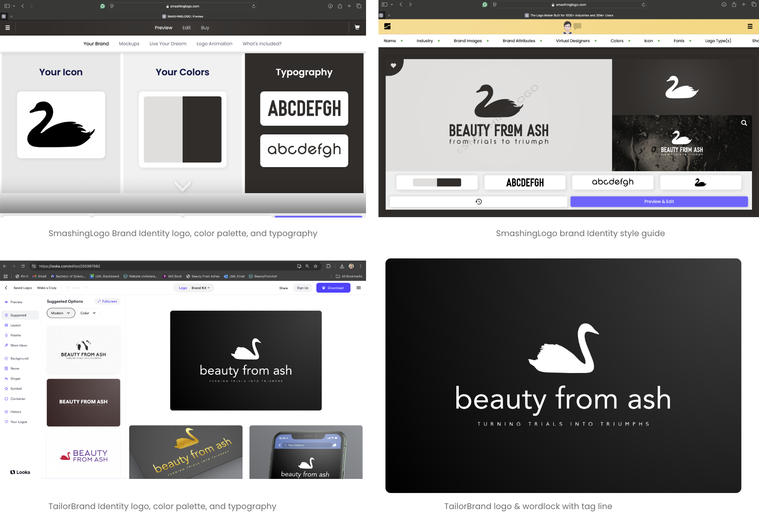
Task: Open History in the Looka sidebar
Action: tap(16, 412)
